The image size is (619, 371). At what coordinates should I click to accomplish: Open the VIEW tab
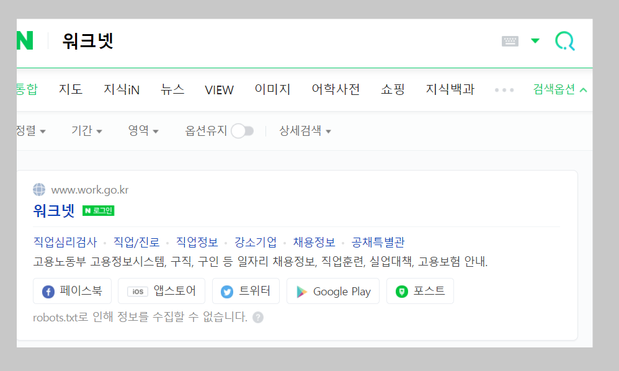click(x=219, y=89)
